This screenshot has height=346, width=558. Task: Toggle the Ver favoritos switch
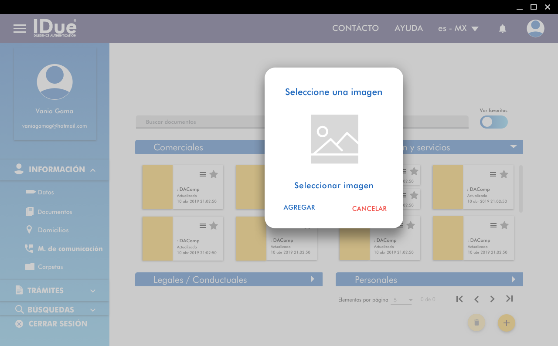coord(493,122)
